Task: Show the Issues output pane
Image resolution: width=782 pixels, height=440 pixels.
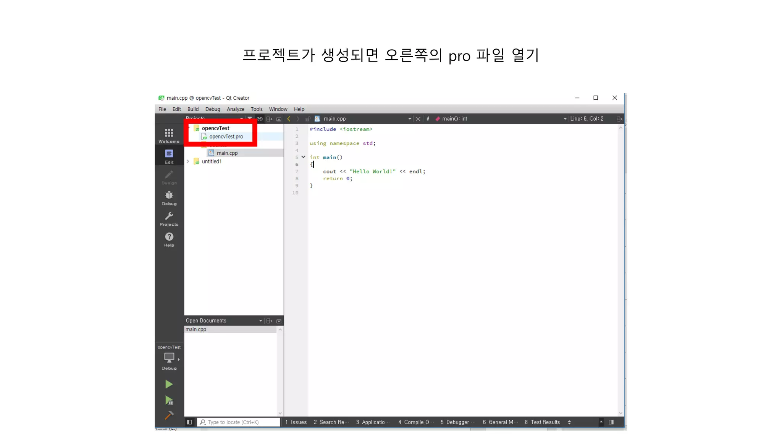Action: (296, 422)
